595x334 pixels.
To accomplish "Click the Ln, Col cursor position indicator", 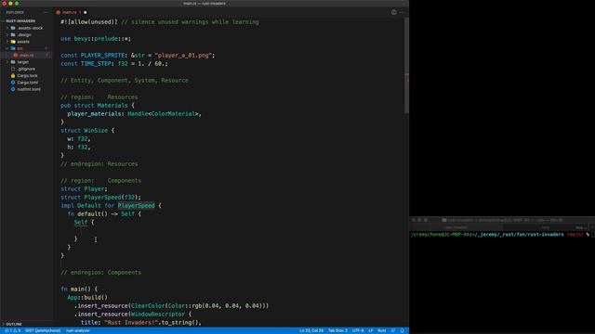I will pos(311,330).
